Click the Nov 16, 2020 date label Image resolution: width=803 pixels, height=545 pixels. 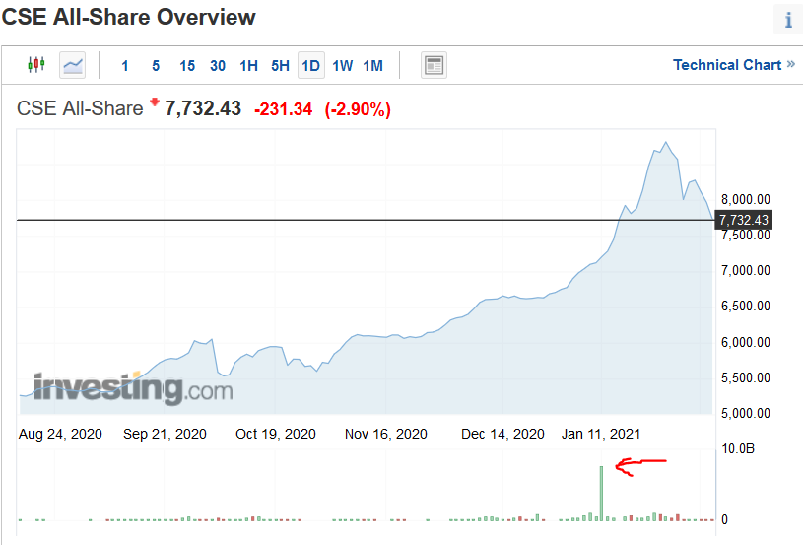(386, 434)
